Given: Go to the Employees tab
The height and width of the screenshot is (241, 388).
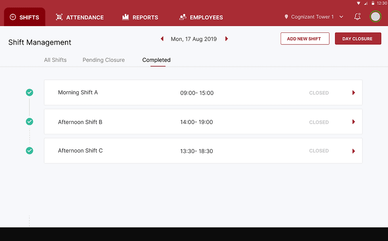Looking at the screenshot, I should pyautogui.click(x=201, y=17).
